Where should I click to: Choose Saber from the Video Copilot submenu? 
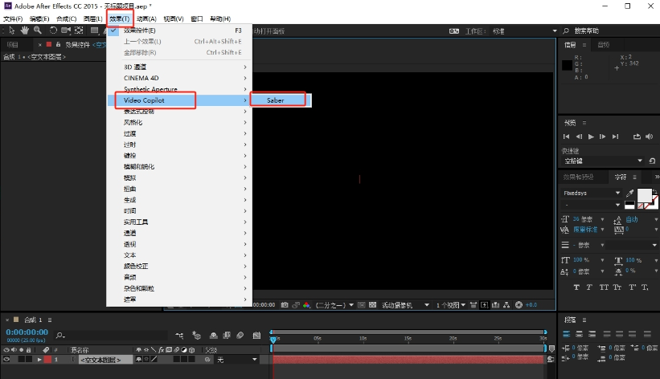(276, 100)
